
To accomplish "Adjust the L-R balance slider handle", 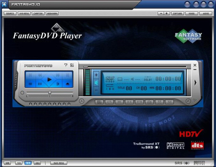I will pyautogui.click(x=50, y=93).
